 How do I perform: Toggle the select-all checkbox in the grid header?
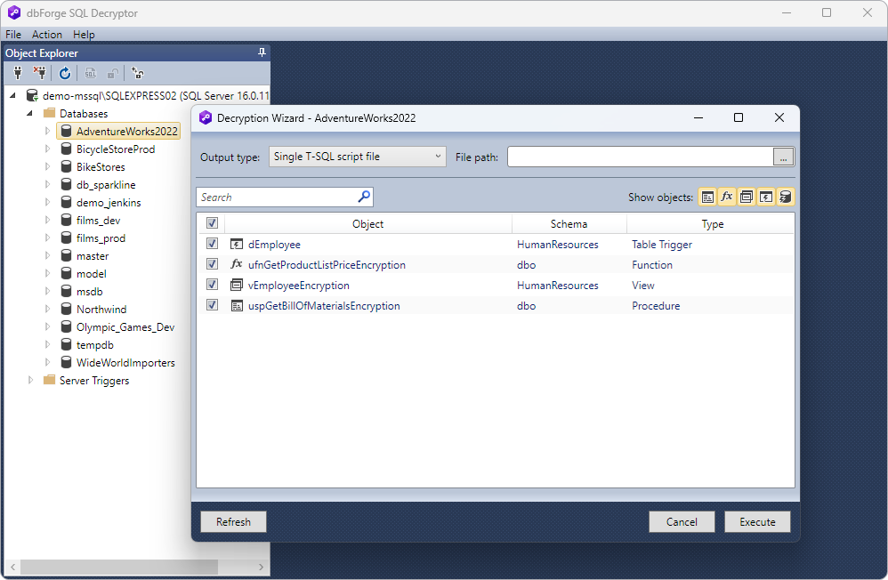(x=212, y=223)
